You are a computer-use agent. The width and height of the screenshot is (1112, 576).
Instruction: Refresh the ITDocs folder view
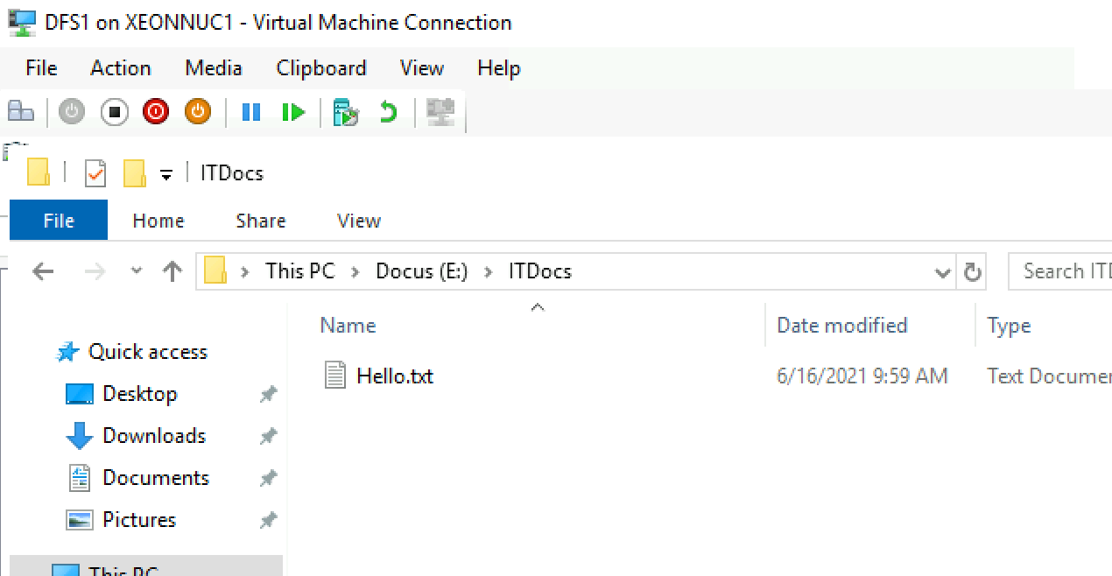pos(972,272)
